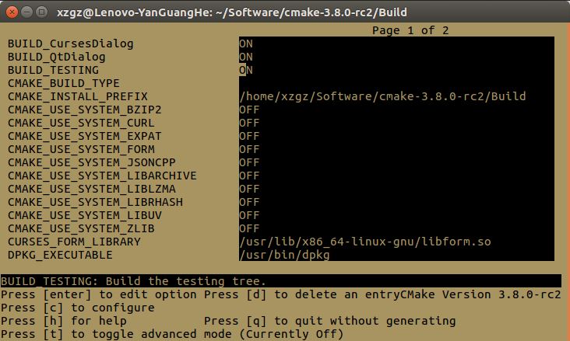570x341 pixels.
Task: Toggle the ON value of BUILD_CursesDialog
Action: tap(246, 43)
